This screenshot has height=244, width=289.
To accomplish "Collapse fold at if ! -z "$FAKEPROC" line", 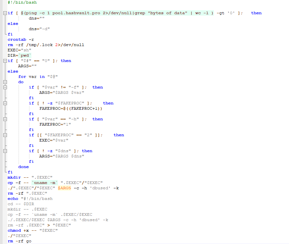I will pyautogui.click(x=5, y=103).
